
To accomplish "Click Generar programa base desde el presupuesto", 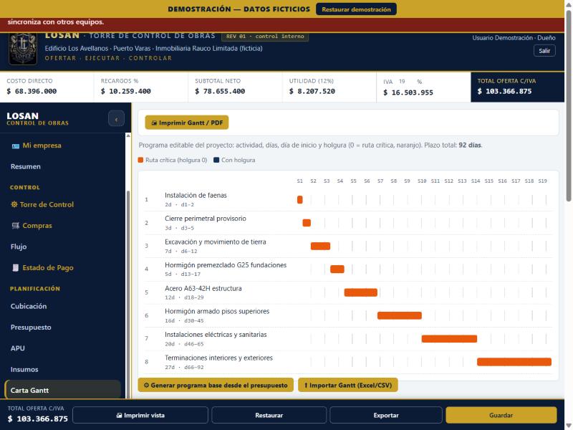I will pyautogui.click(x=216, y=385).
